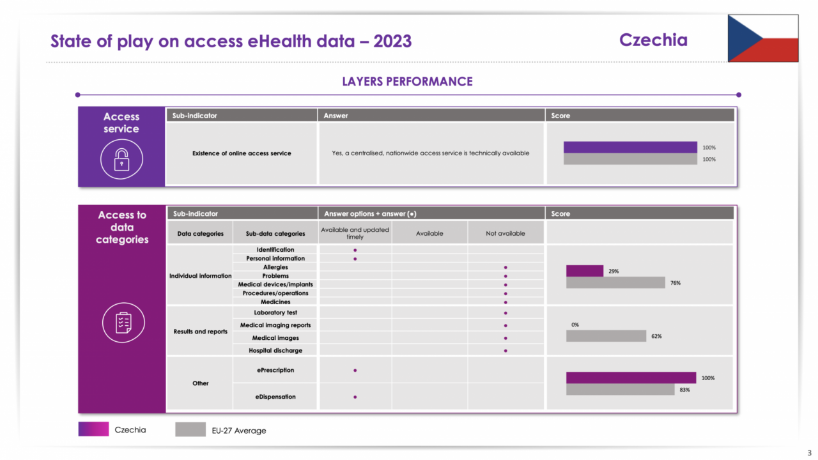Click the 'Laboratory test' row label
The image size is (818, 460).
click(x=275, y=313)
